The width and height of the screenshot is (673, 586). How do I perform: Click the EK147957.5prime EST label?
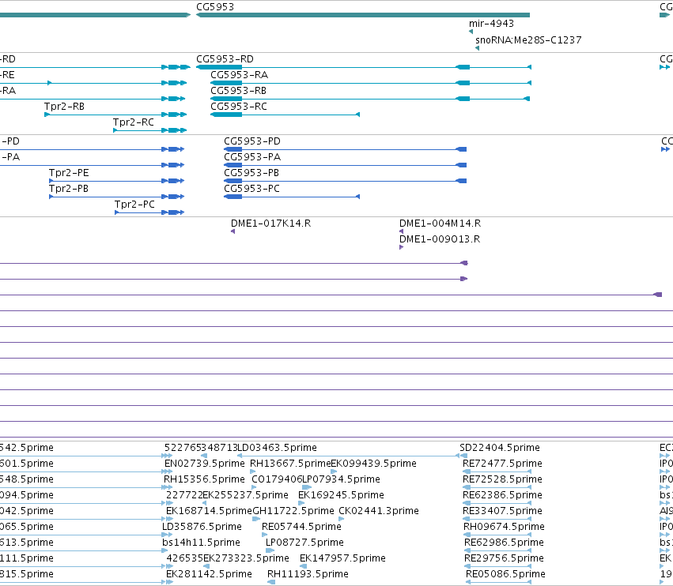coord(342,558)
